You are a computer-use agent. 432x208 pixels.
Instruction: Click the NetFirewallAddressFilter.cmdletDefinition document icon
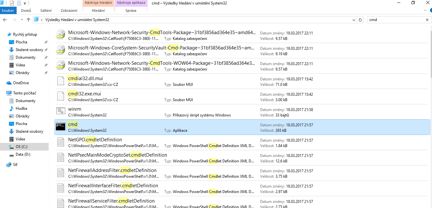click(x=61, y=173)
